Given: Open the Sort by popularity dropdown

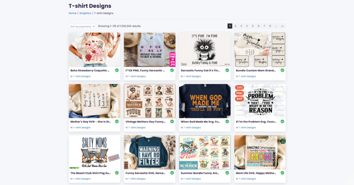Looking at the screenshot, I should [82, 26].
